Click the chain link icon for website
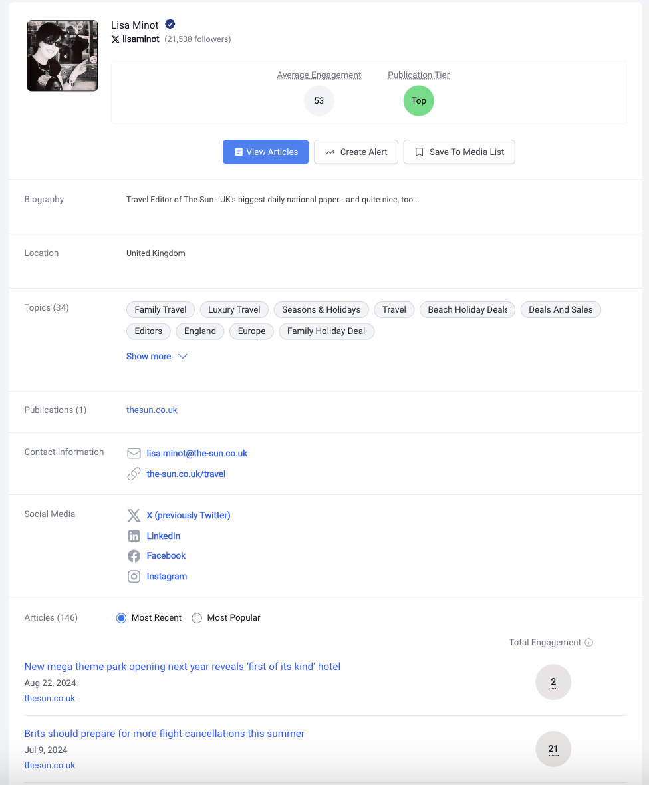649x785 pixels. pos(134,474)
